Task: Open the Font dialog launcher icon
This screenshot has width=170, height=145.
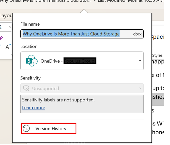Action: (11, 55)
